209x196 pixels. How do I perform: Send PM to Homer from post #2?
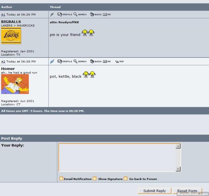(107, 61)
